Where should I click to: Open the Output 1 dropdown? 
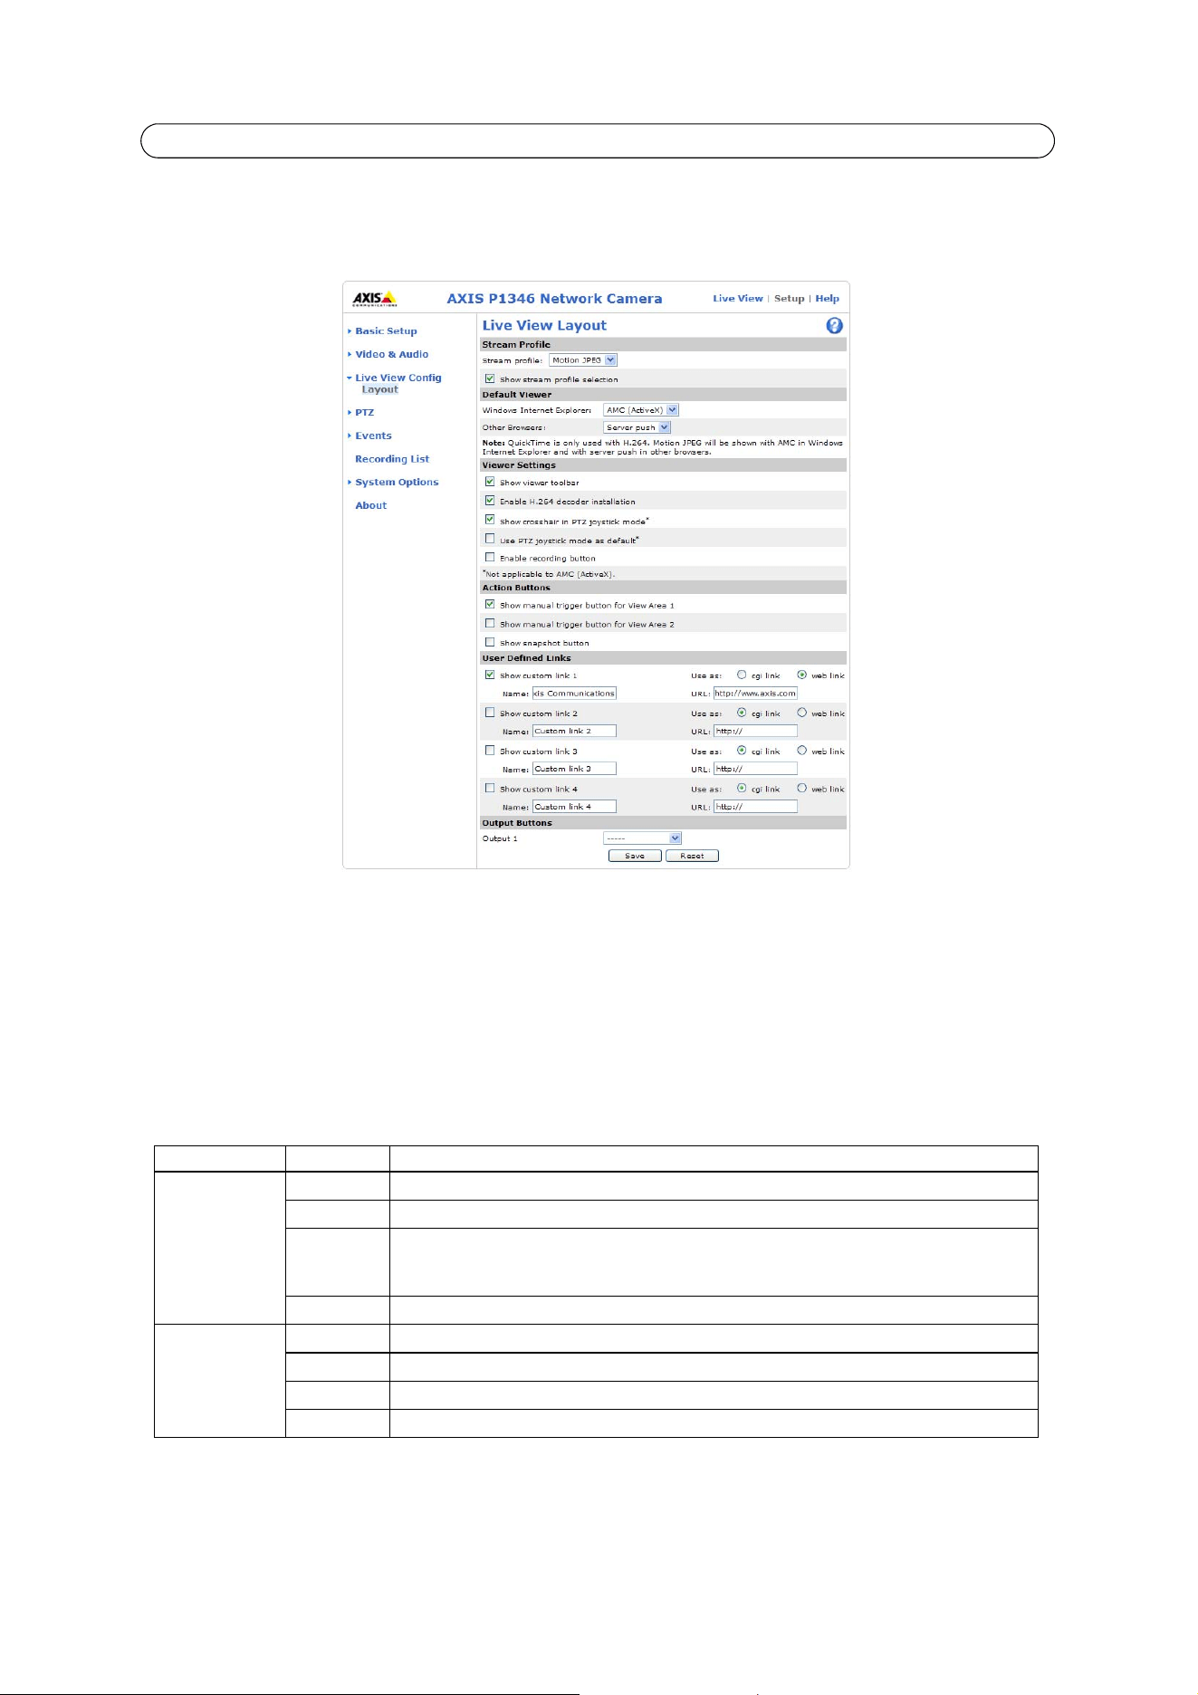pos(642,838)
